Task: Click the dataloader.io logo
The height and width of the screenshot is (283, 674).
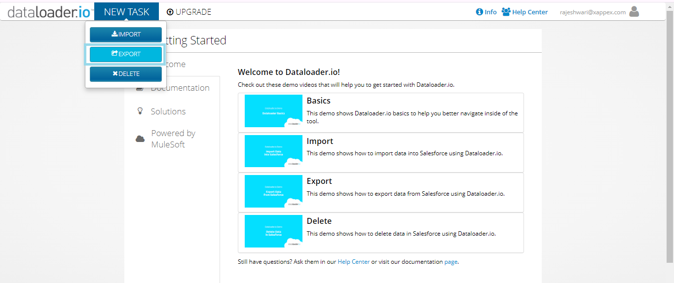Action: click(x=49, y=12)
